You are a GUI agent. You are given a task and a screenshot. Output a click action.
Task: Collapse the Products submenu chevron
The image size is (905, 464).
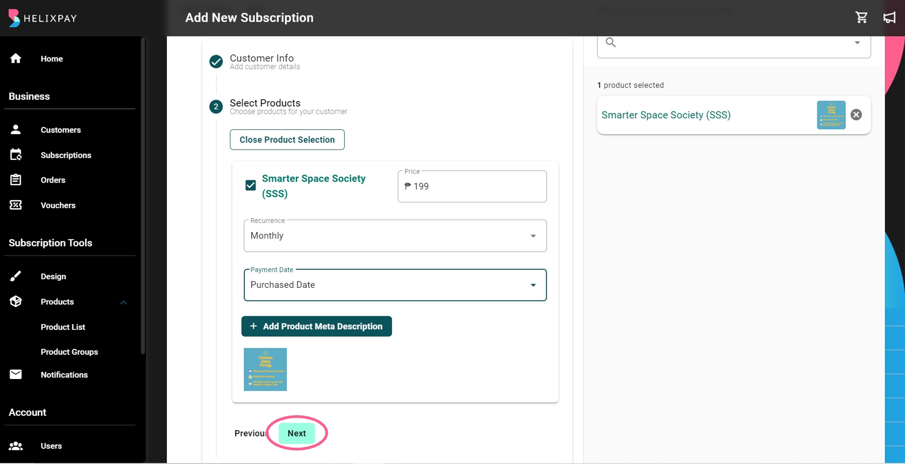click(x=123, y=302)
